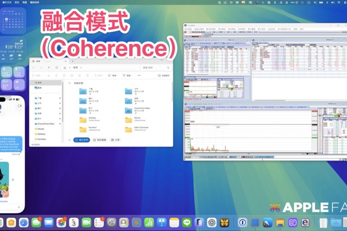Open the Numbers app from the Dock
This screenshot has height=231, width=347.
point(149,222)
